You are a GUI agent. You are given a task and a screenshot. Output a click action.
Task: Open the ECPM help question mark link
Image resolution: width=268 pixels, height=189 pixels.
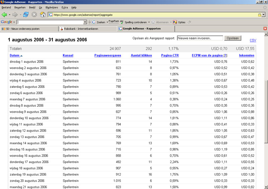pos(225,55)
